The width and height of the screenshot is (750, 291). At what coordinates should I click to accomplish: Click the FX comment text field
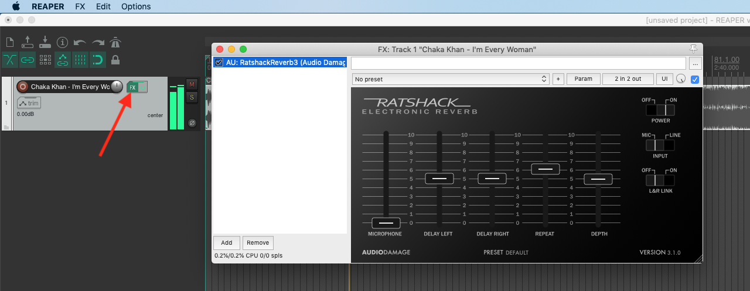[x=519, y=63]
